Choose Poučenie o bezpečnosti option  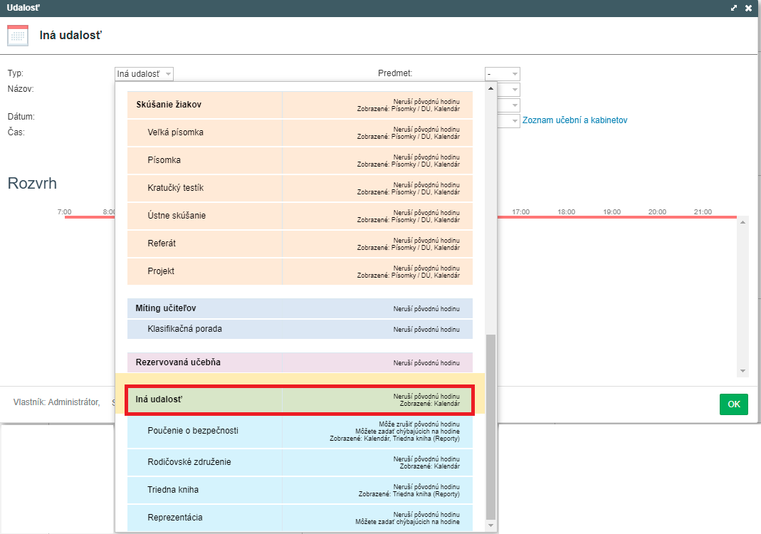tap(300, 431)
